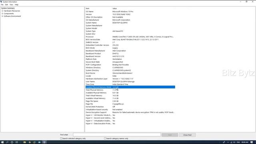Select the 'Embedded Controller Version' row
The image size is (256, 144).
point(130,45)
